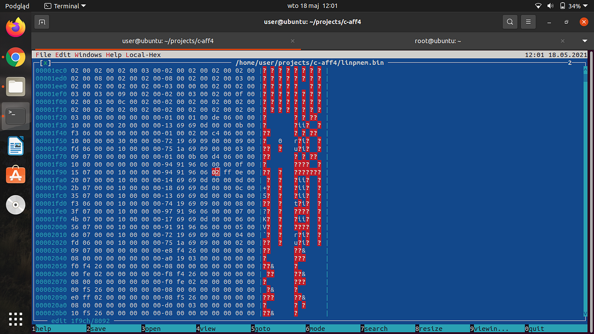
Task: Click the battery 34% indicator
Action: tap(570, 6)
